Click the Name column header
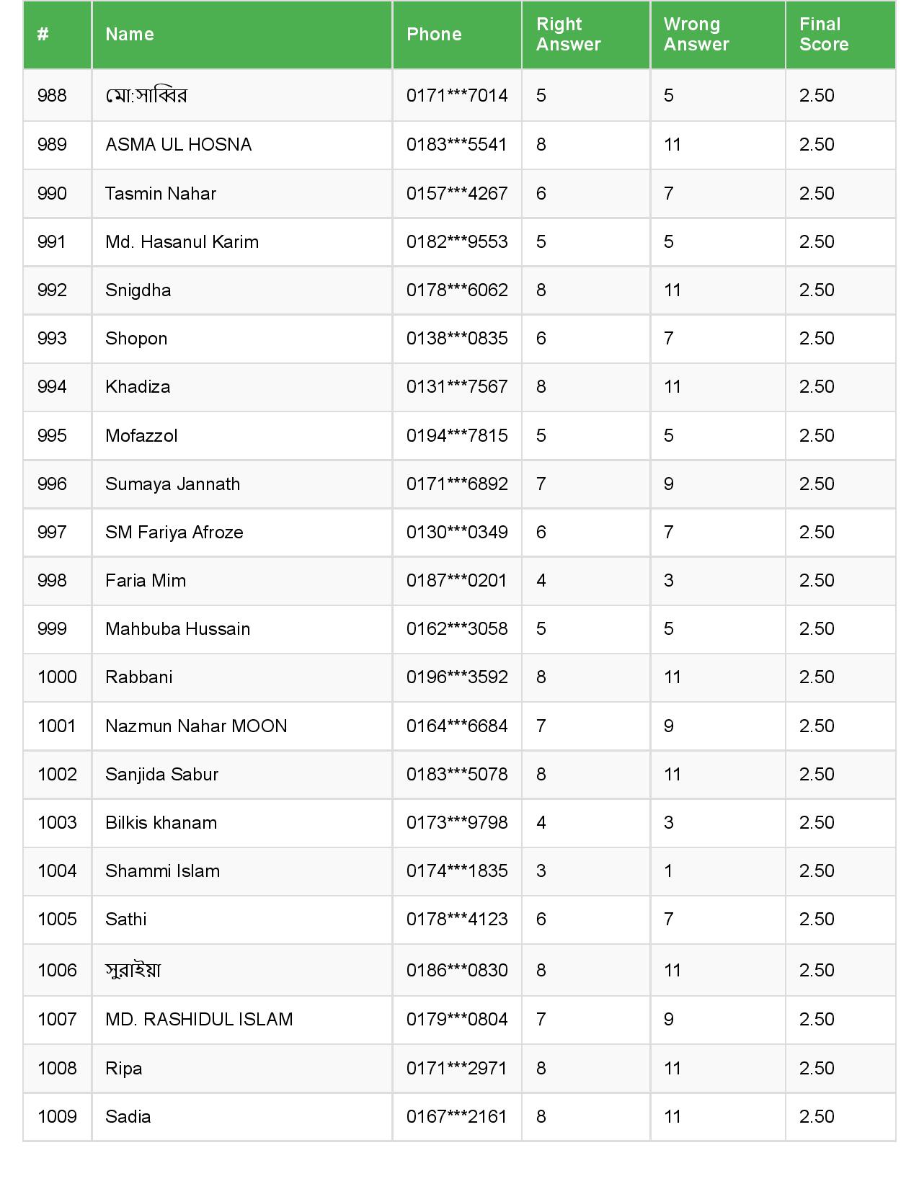The width and height of the screenshot is (919, 1189). 130,35
